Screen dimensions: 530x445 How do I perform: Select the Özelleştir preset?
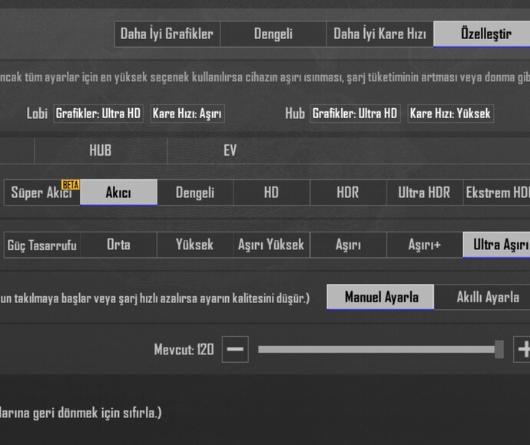(482, 34)
